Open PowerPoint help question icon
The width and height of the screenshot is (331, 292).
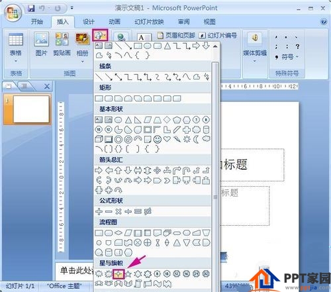click(324, 22)
